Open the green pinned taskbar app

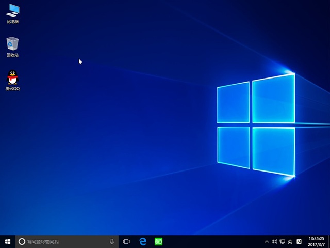tap(159, 241)
